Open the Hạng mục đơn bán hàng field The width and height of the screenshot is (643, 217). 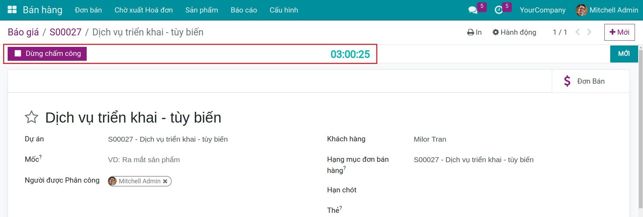point(473,160)
